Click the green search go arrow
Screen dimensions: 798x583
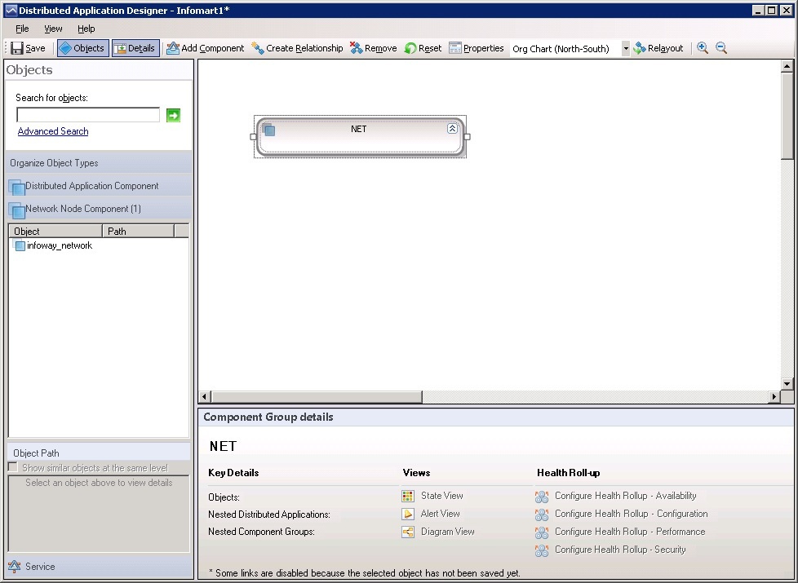click(173, 115)
